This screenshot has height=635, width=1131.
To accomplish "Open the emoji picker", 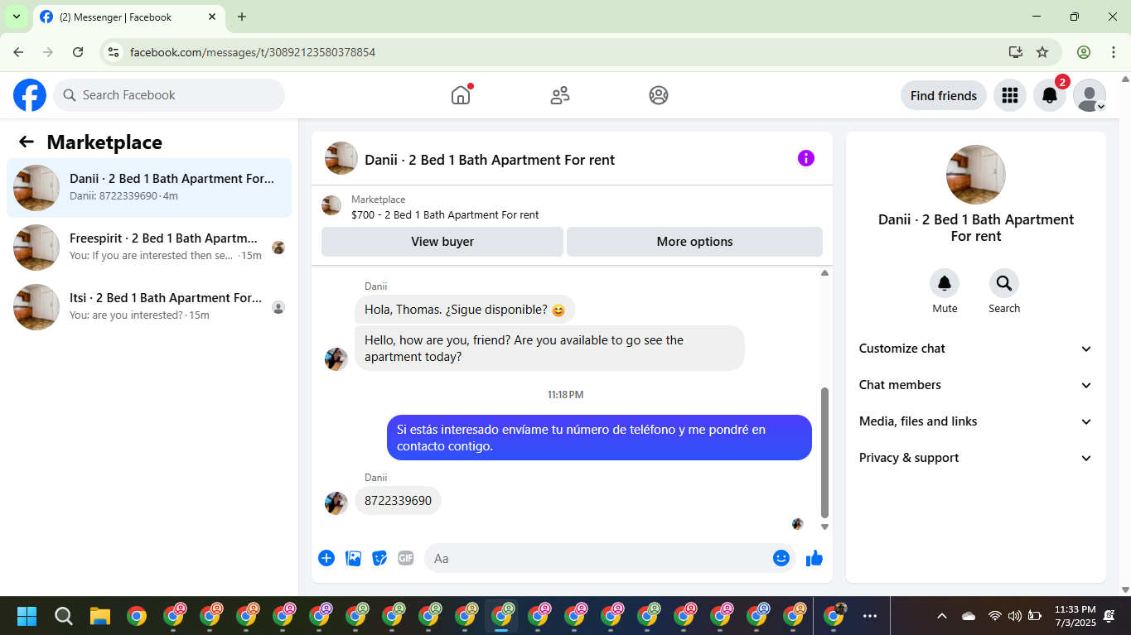I will point(781,558).
